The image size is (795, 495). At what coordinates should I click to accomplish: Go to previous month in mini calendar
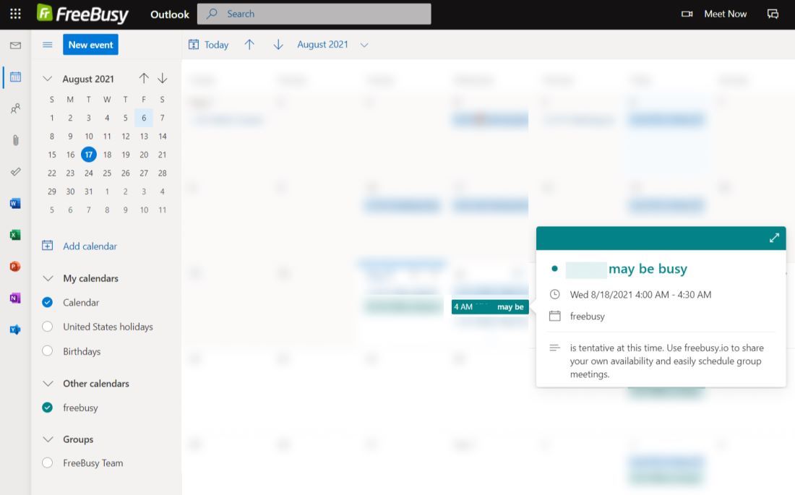144,78
